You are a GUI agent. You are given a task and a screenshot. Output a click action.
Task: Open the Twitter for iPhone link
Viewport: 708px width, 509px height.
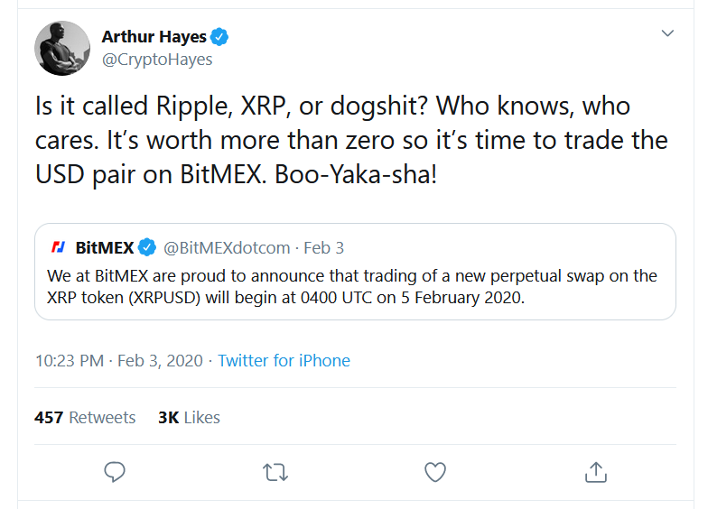click(x=284, y=361)
